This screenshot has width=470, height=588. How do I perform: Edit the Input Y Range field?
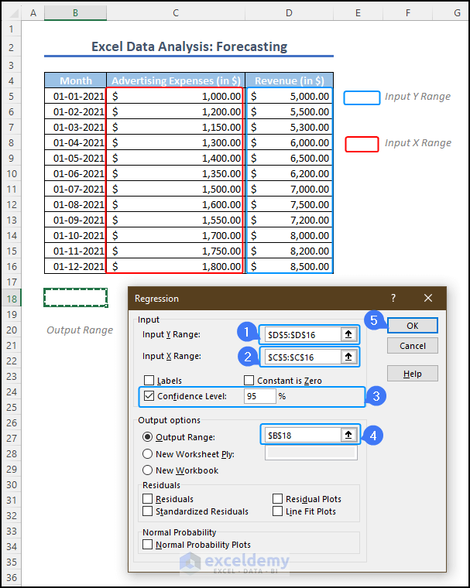click(303, 334)
